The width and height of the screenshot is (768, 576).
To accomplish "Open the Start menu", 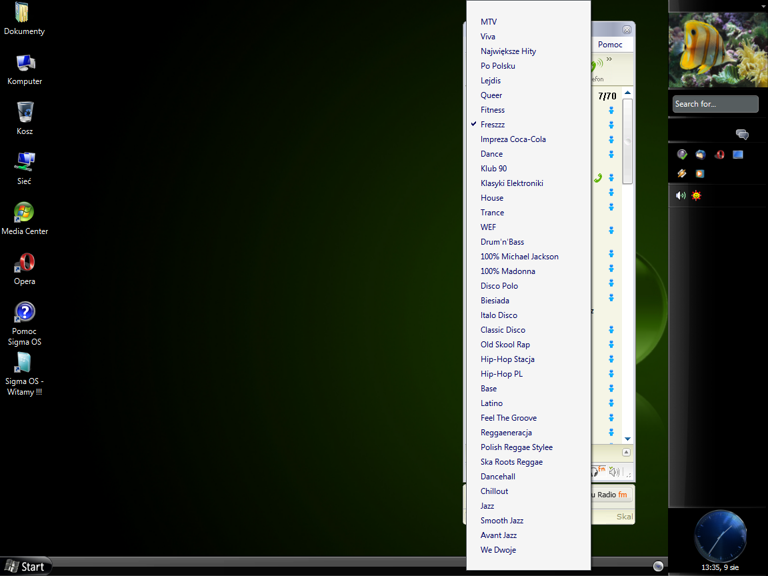I will [x=25, y=567].
